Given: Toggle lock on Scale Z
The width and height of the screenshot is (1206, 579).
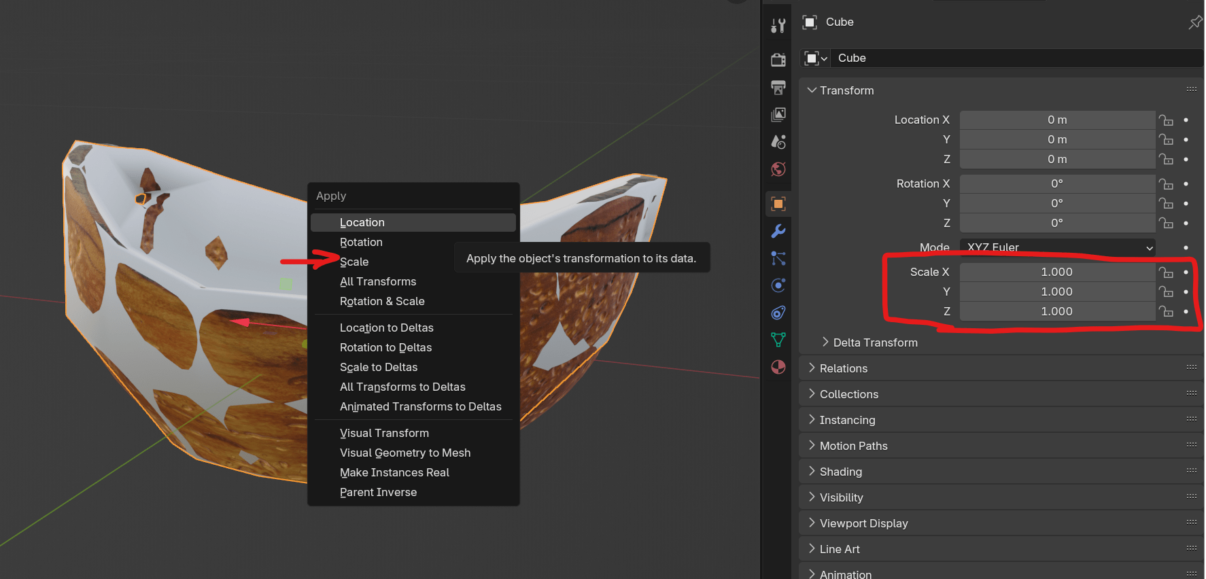Looking at the screenshot, I should point(1166,312).
